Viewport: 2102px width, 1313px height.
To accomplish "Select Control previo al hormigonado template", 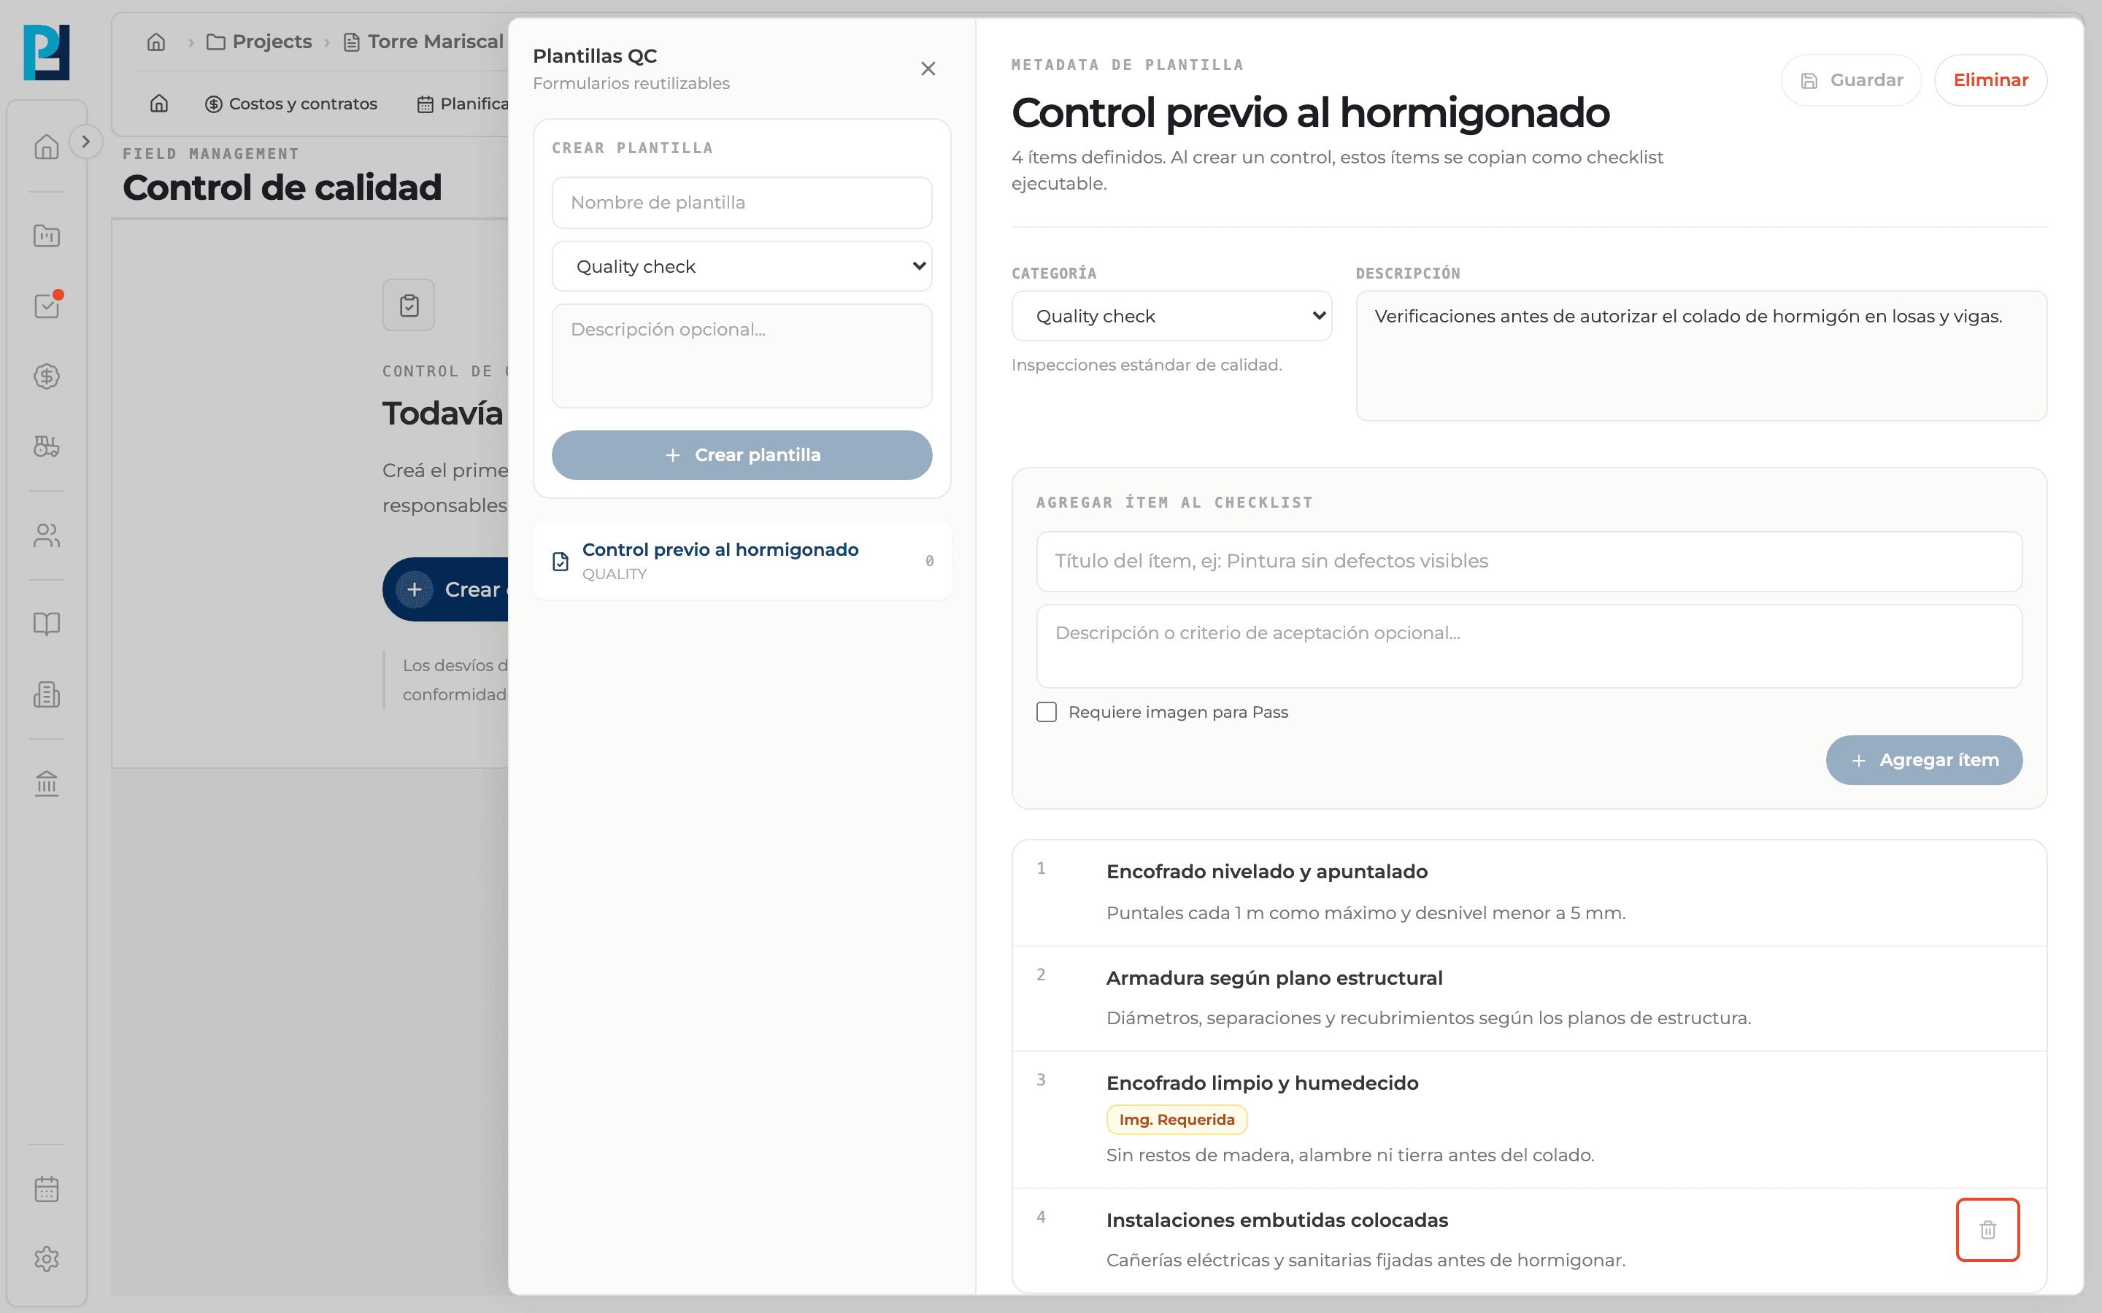I will (x=742, y=561).
